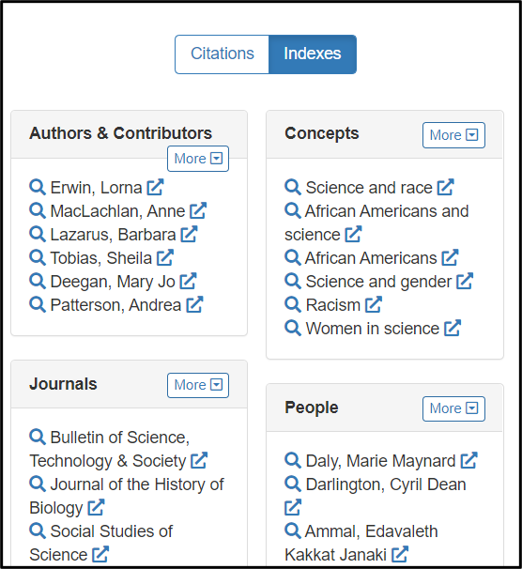Open Bulletin of Science, Technology & Society link
Image resolution: width=522 pixels, height=569 pixels.
[109, 449]
